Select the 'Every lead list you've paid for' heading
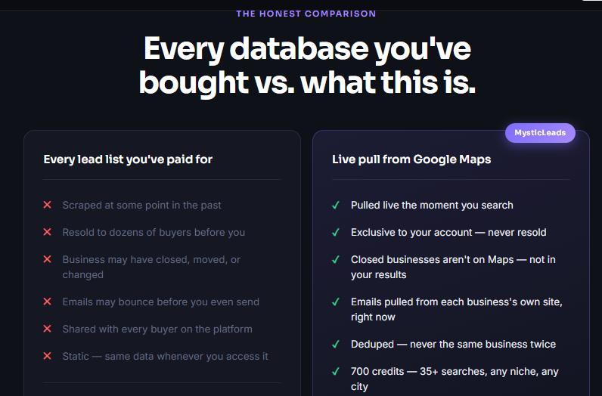Viewport: 602px width, 396px height. [x=128, y=159]
